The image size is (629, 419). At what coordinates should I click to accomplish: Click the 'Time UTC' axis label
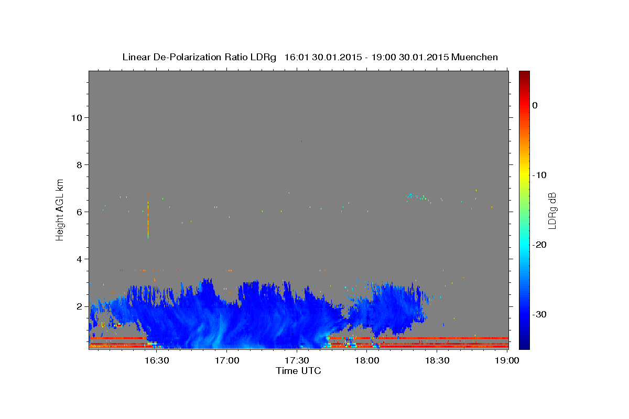pos(298,371)
